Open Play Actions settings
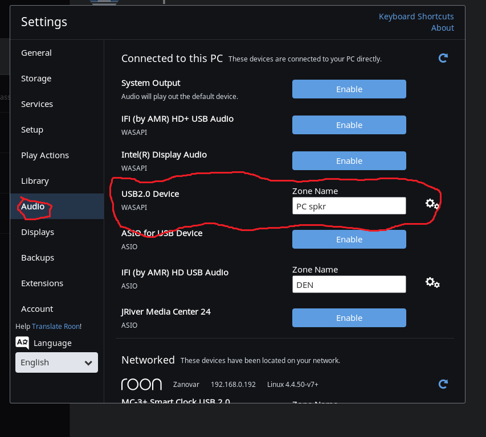 pyautogui.click(x=57, y=155)
